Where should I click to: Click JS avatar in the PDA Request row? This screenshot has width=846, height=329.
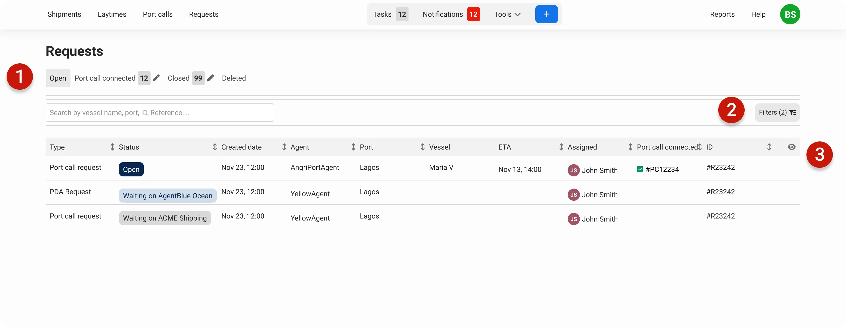573,194
